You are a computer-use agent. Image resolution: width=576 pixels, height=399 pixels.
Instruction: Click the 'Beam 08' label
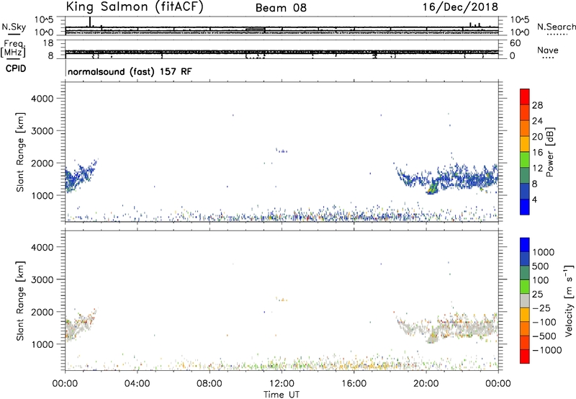[x=281, y=8]
